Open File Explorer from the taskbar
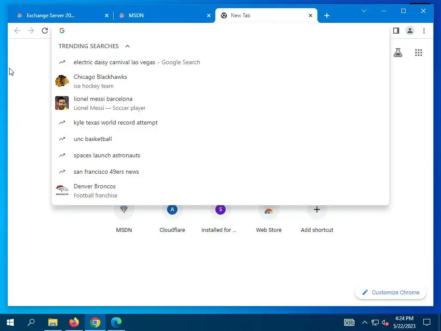The image size is (441, 331). [x=53, y=322]
